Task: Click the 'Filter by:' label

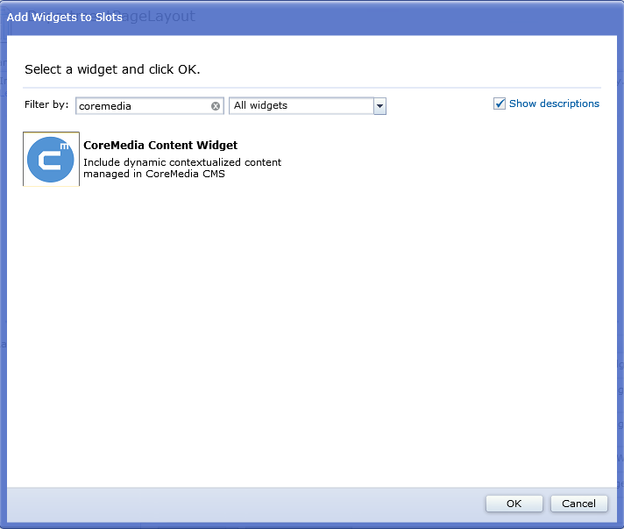Action: [46, 105]
